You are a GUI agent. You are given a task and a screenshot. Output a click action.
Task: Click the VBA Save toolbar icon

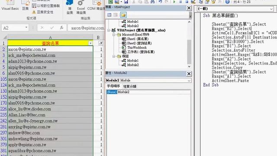coord(126,2)
